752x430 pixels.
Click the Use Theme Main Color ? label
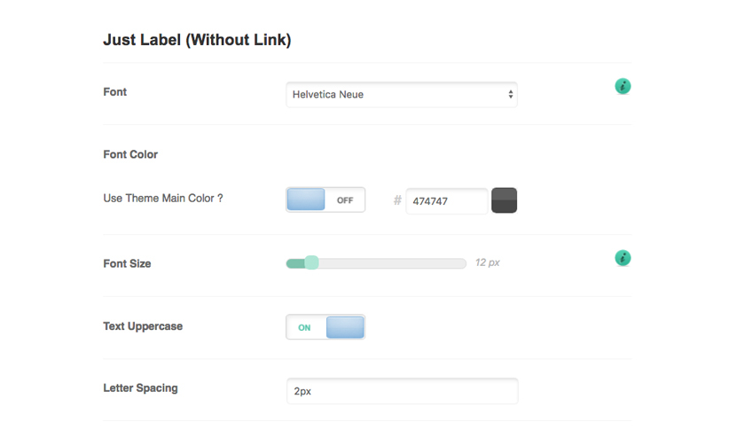[x=163, y=199]
